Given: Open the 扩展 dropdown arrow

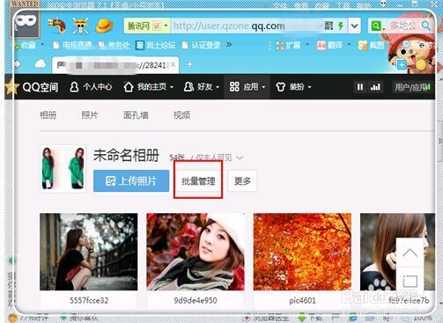Looking at the screenshot, I should tap(307, 45).
